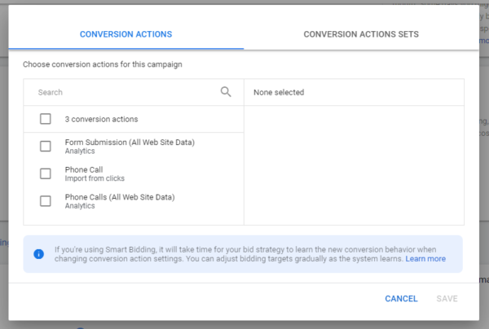Click the 'None selected' text
This screenshot has height=329, width=489.
point(279,92)
